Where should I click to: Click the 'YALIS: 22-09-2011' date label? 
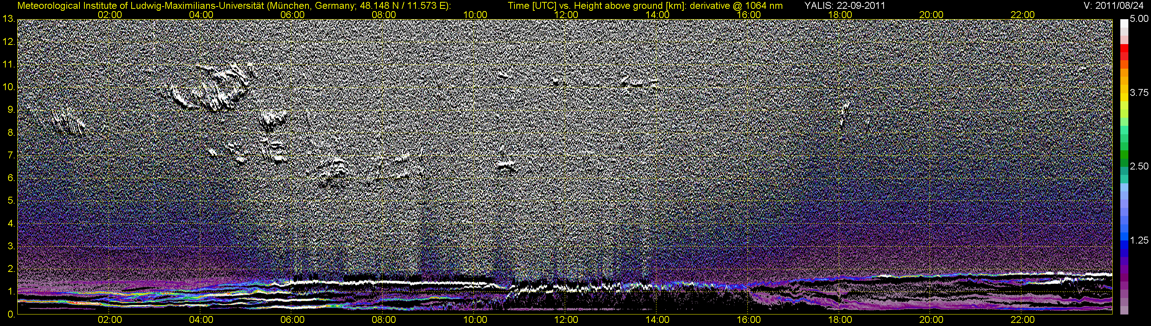coord(844,6)
